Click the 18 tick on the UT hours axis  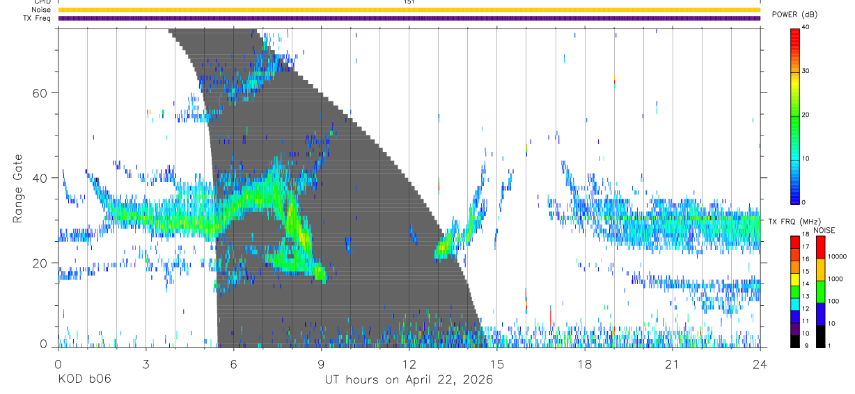pos(585,363)
